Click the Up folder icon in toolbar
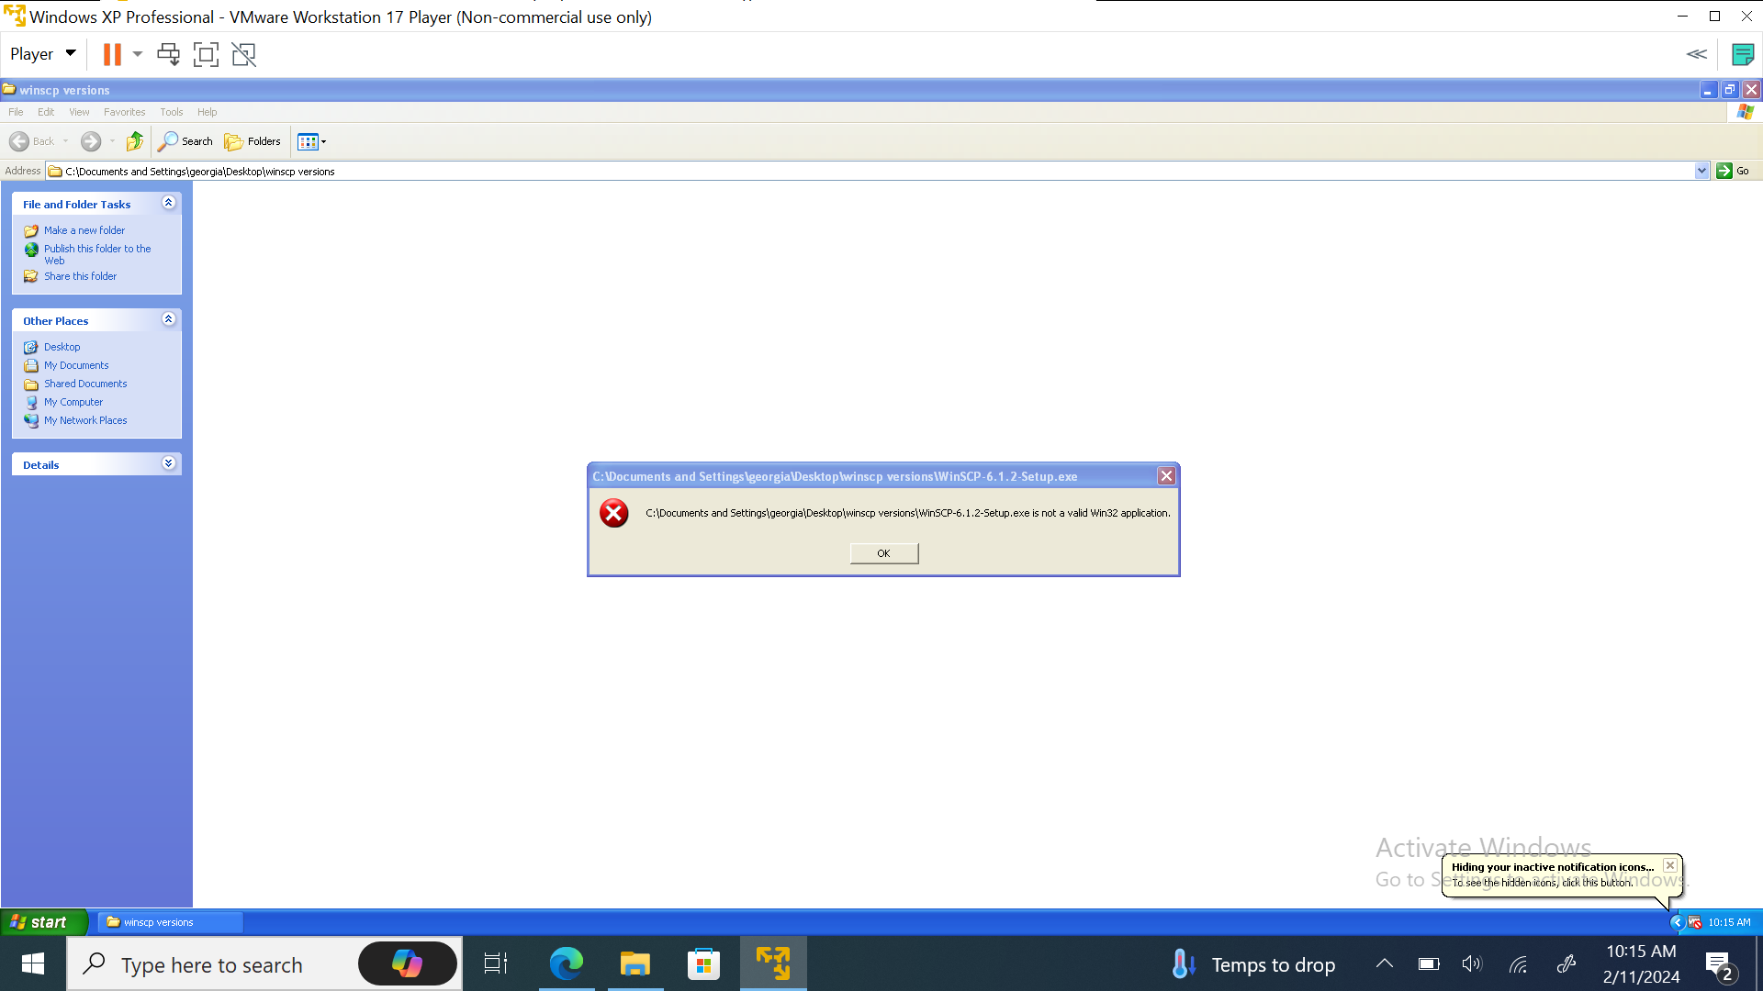 [135, 141]
